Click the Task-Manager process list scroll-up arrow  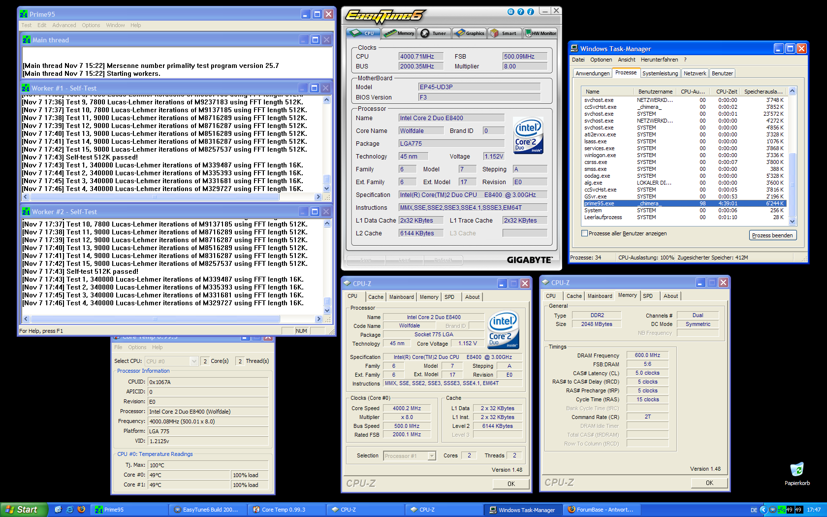pos(792,91)
